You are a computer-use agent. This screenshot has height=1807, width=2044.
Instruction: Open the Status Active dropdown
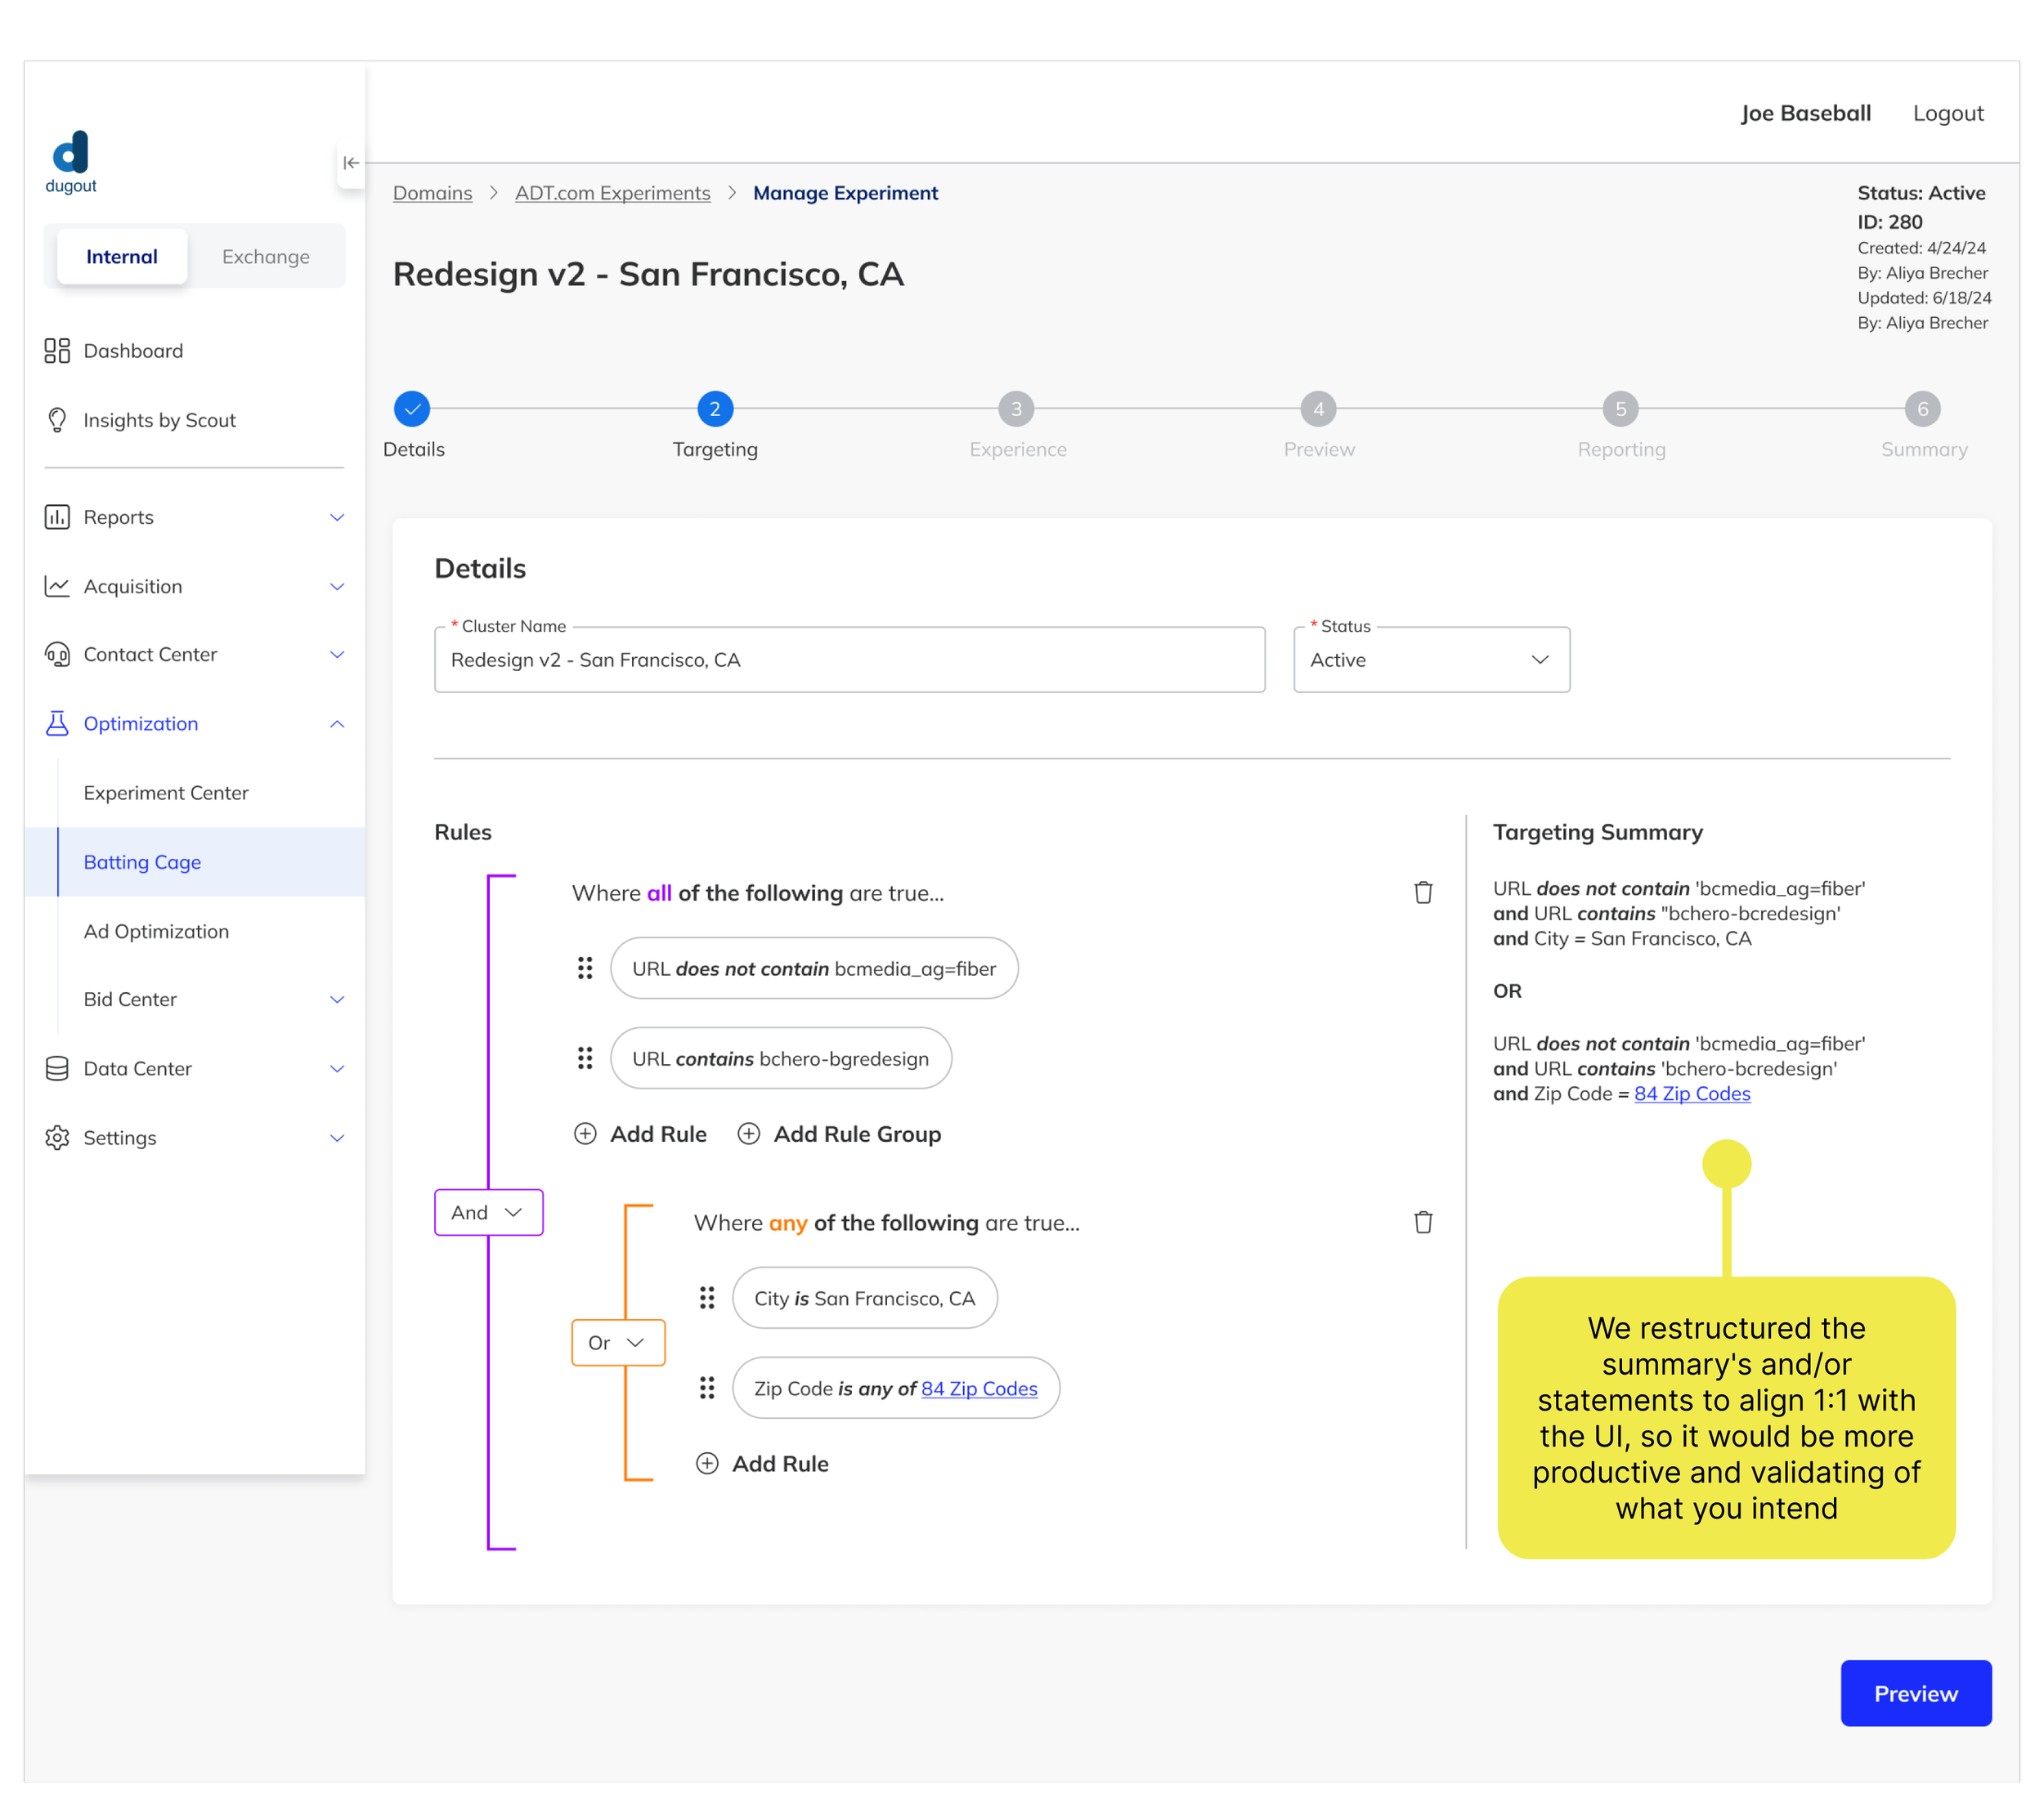(1431, 660)
